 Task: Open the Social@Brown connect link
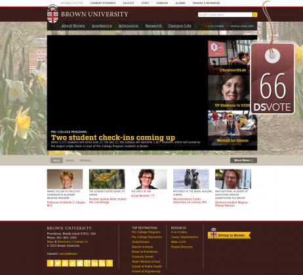click(x=68, y=253)
